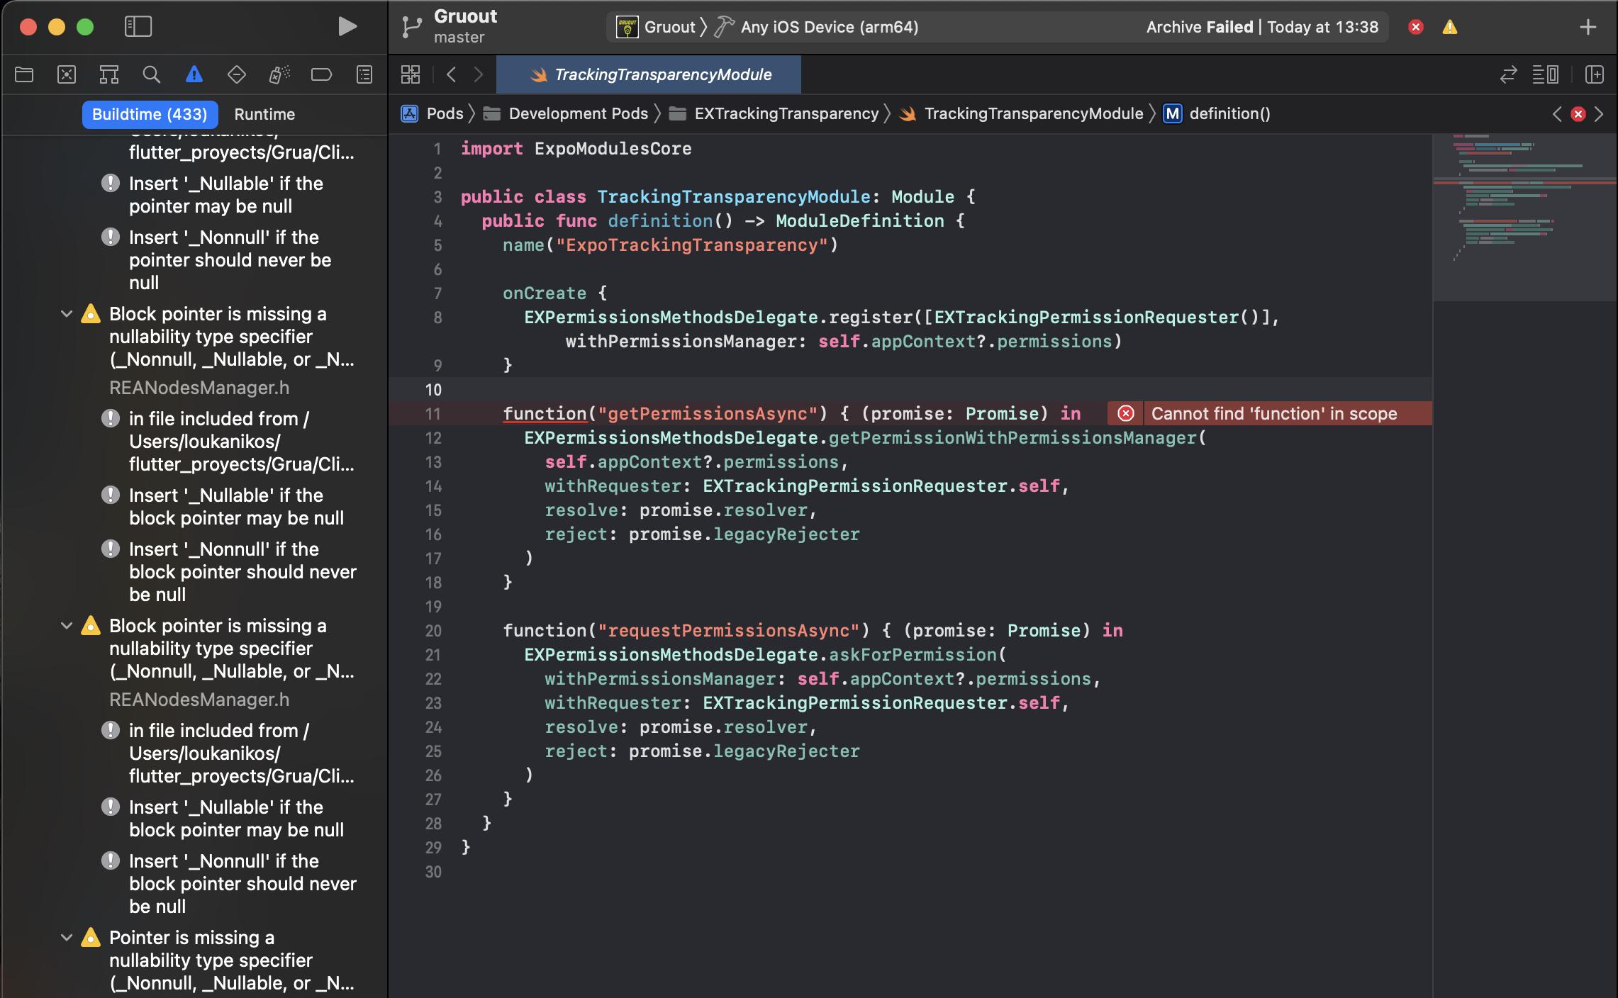Toggle the minimap adjust editor options
This screenshot has width=1618, height=998.
[x=1546, y=74]
